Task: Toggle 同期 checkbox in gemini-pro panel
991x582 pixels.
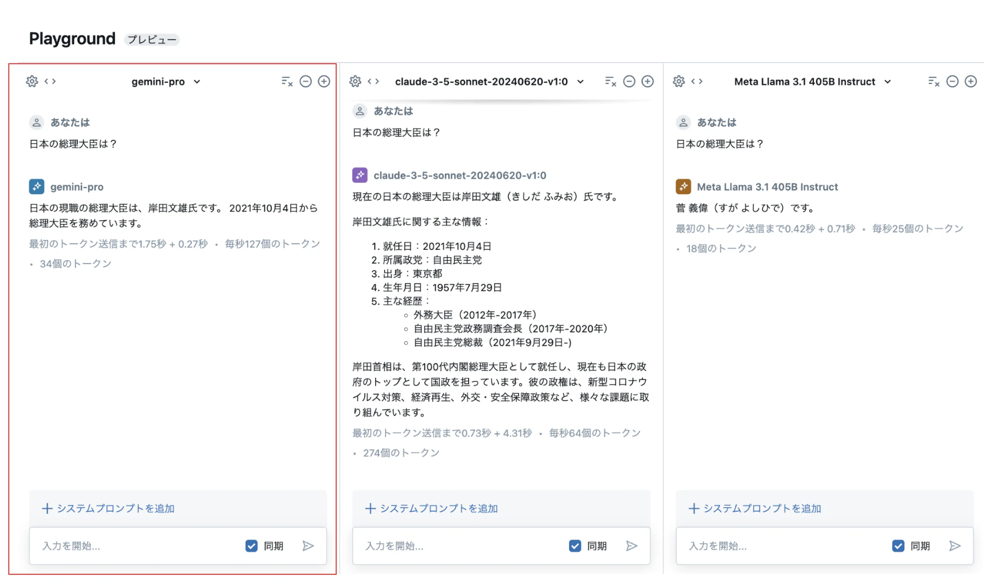Action: click(x=252, y=546)
